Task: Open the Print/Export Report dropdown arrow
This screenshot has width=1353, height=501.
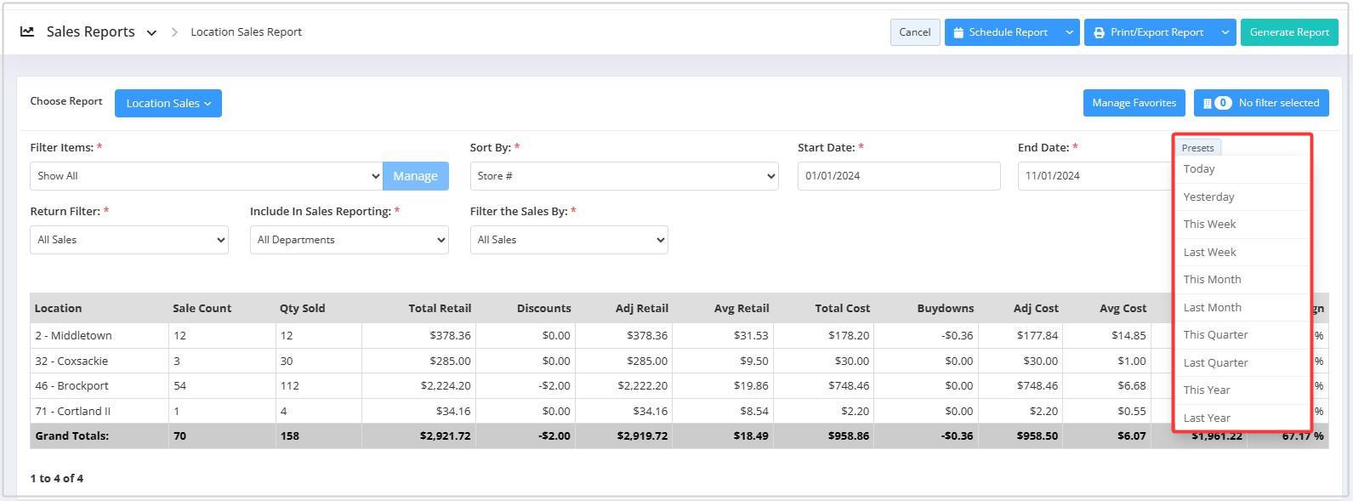Action: tap(1225, 32)
